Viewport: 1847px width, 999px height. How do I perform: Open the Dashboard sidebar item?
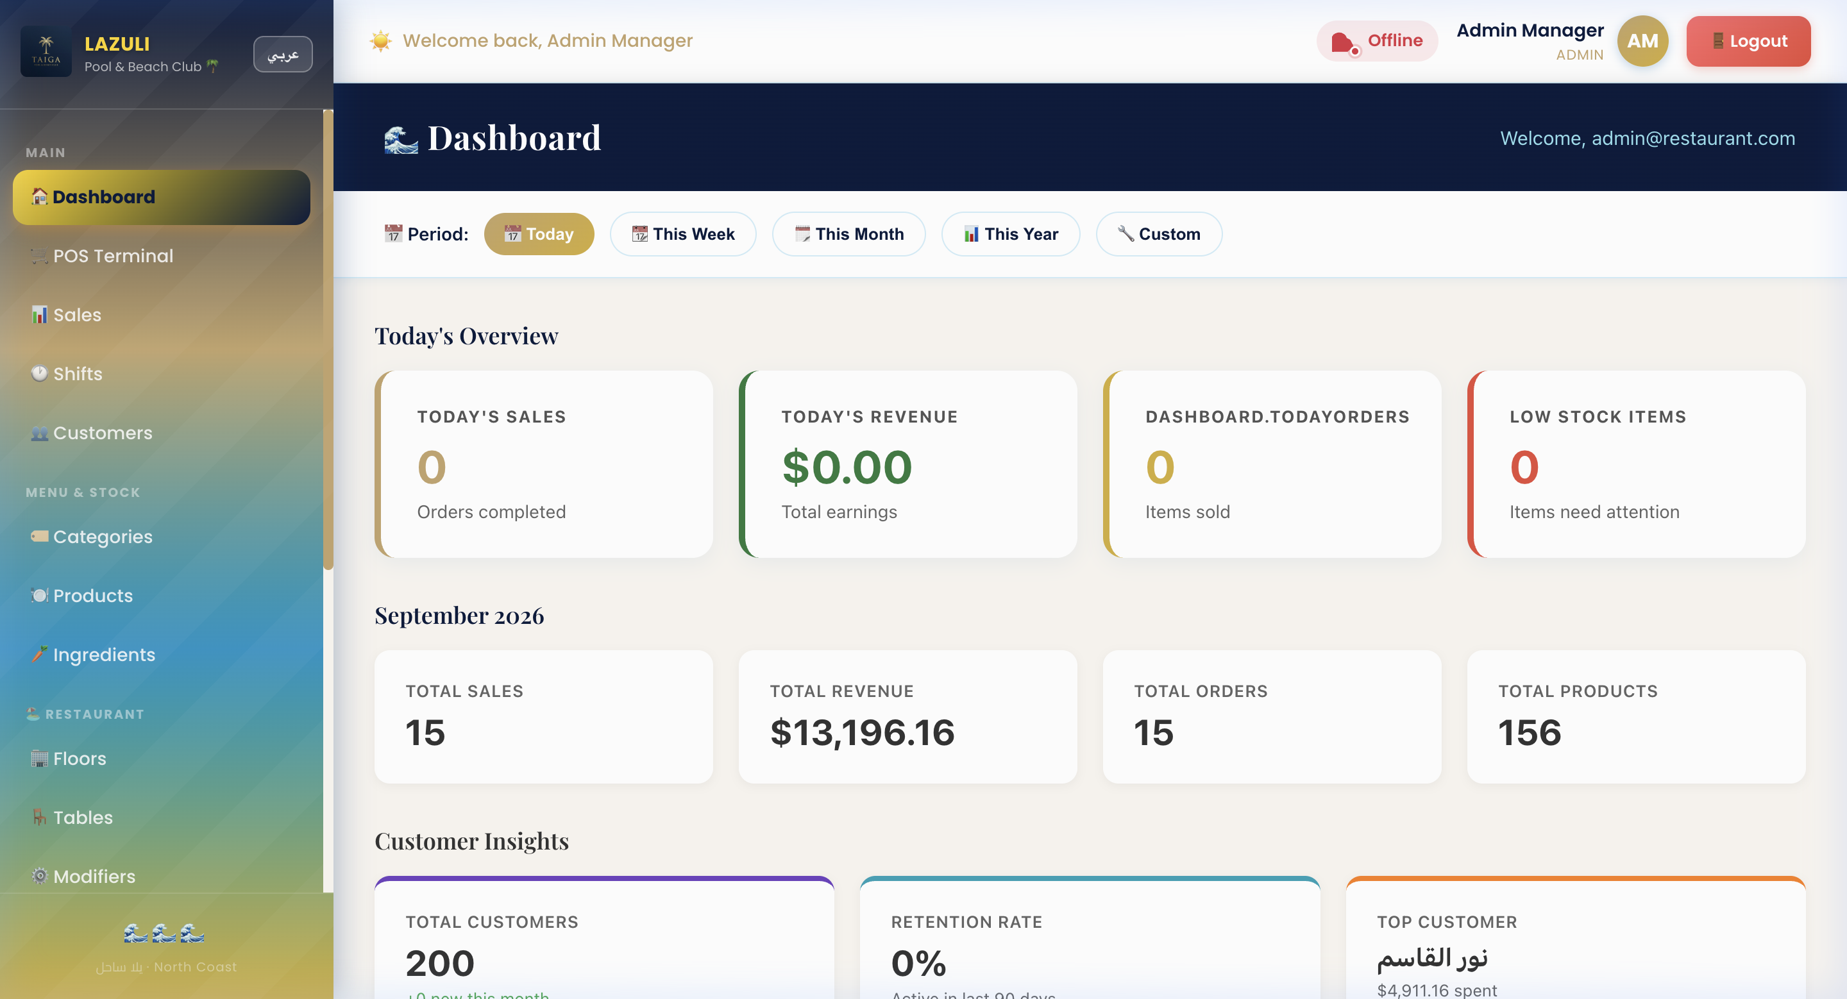(x=162, y=197)
